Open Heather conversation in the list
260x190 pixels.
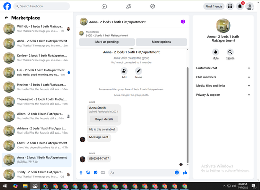(x=36, y=87)
